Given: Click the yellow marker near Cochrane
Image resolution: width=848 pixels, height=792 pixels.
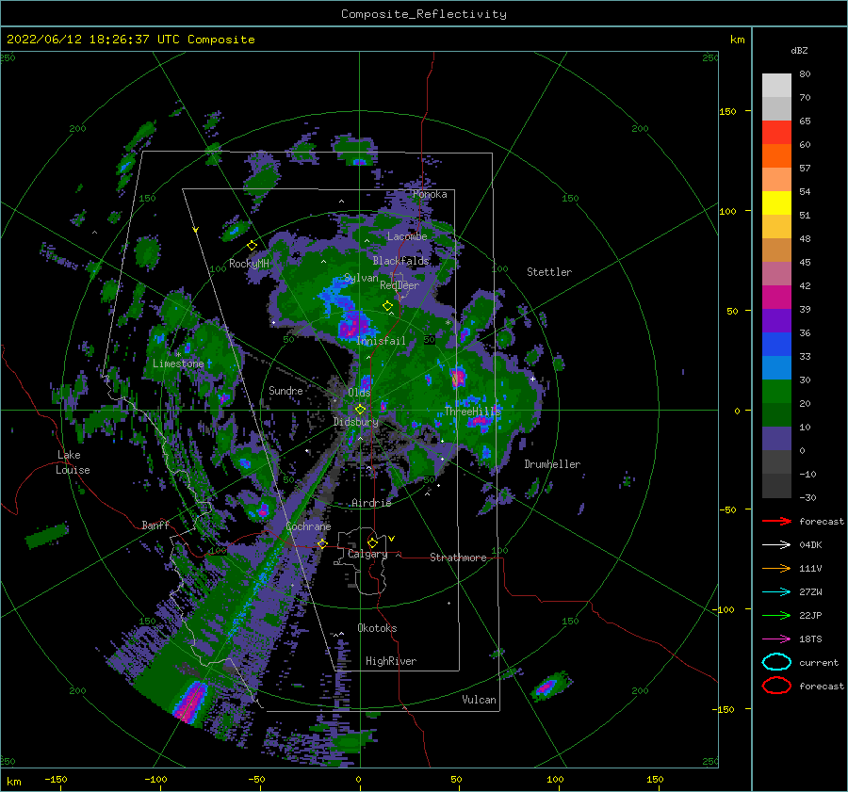Looking at the screenshot, I should pyautogui.click(x=322, y=543).
